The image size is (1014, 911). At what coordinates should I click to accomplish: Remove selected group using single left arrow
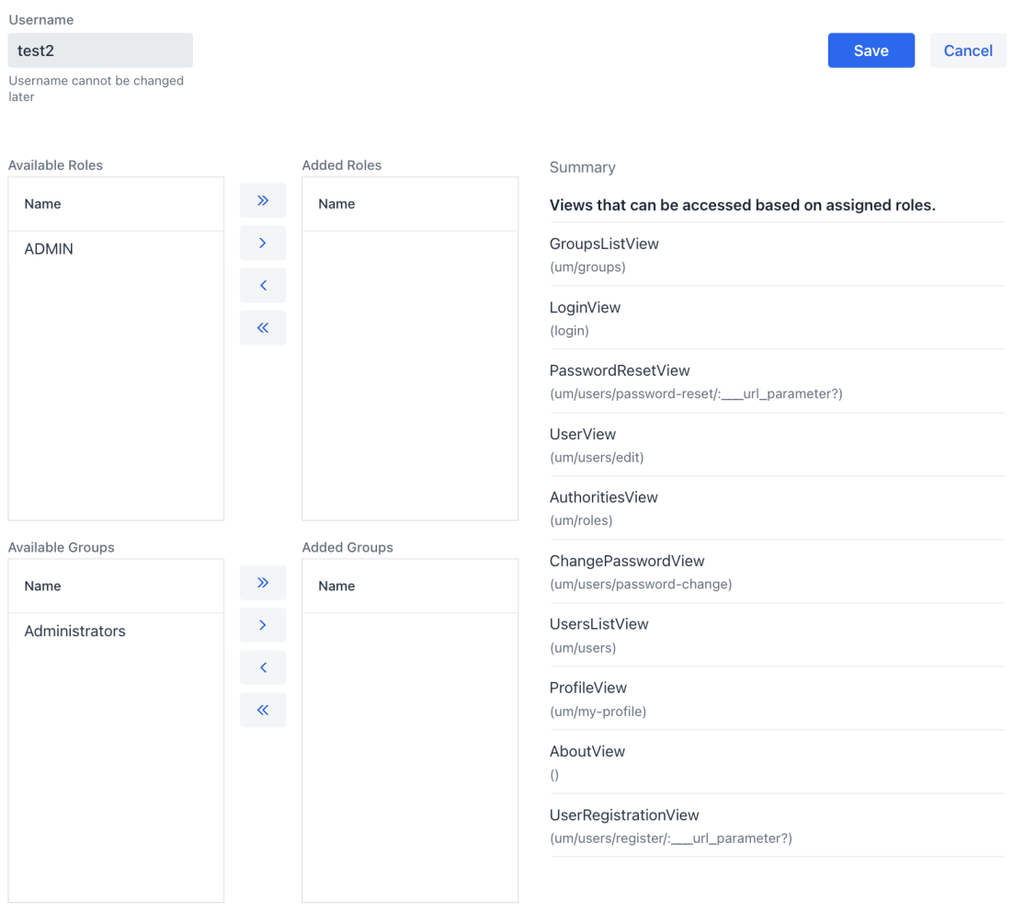coord(263,667)
